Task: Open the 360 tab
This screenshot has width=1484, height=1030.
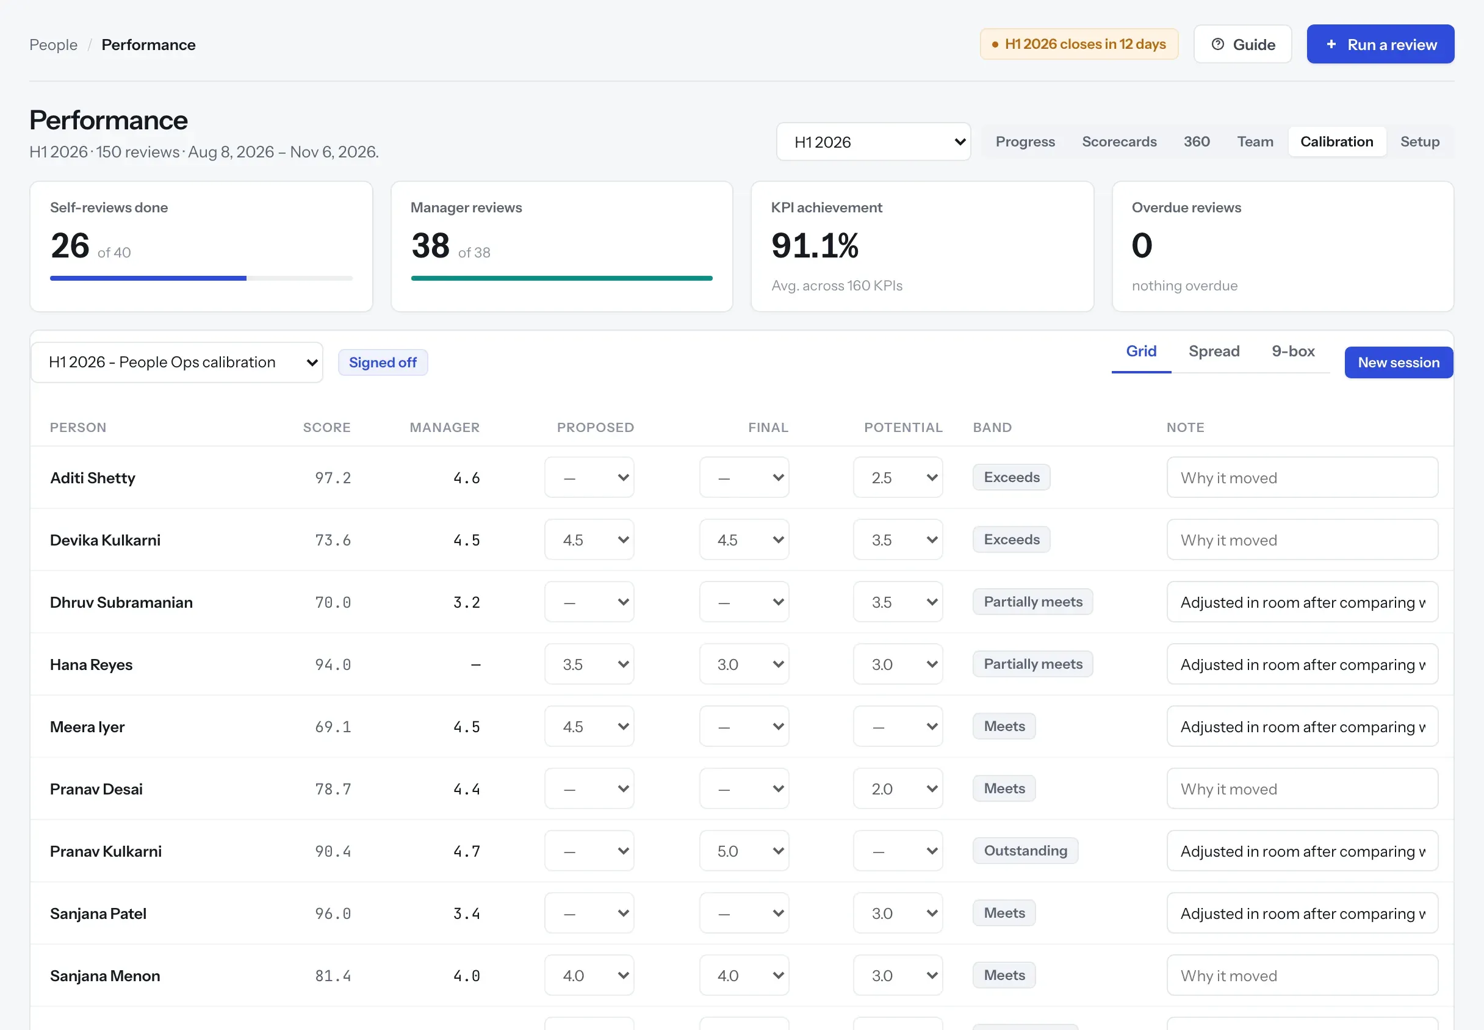Action: (1196, 142)
